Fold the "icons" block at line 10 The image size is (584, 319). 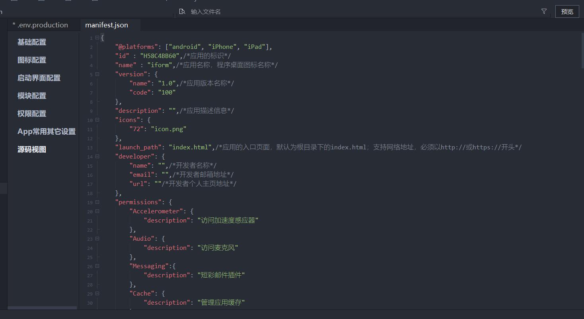click(97, 120)
